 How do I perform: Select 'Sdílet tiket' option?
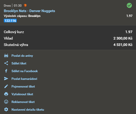click(19, 63)
